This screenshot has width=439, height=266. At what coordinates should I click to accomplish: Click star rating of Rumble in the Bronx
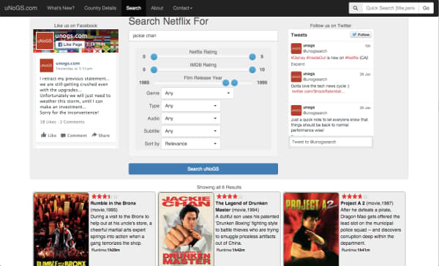(105, 197)
